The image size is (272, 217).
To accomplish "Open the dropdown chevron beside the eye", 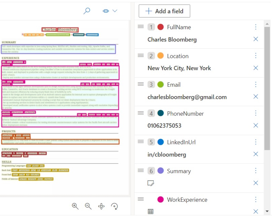I will [x=115, y=11].
